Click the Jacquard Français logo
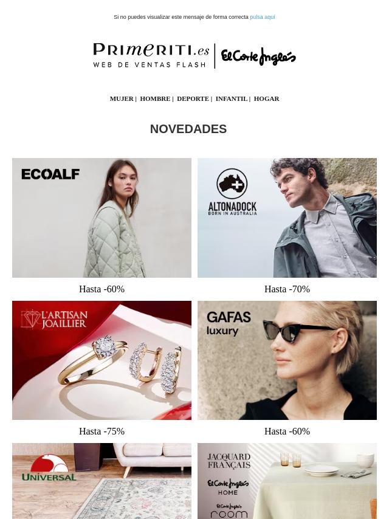Screen dimensions: 389x519 coord(229,461)
